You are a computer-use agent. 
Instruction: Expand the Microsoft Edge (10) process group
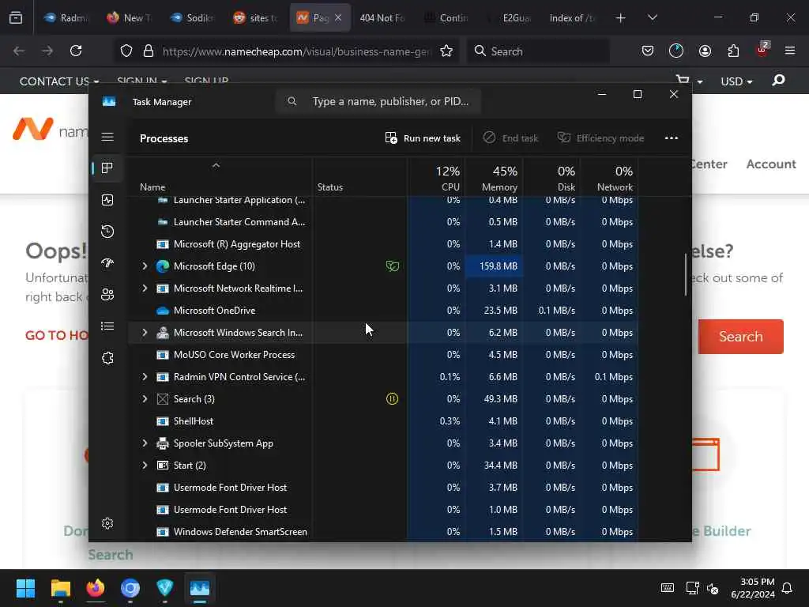point(145,266)
